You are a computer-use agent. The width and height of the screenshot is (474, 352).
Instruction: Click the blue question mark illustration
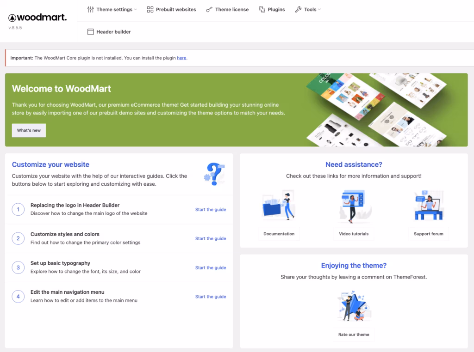pyautogui.click(x=214, y=174)
